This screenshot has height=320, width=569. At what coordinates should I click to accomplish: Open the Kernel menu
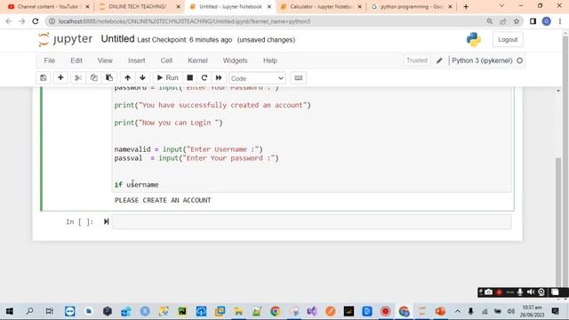click(197, 60)
